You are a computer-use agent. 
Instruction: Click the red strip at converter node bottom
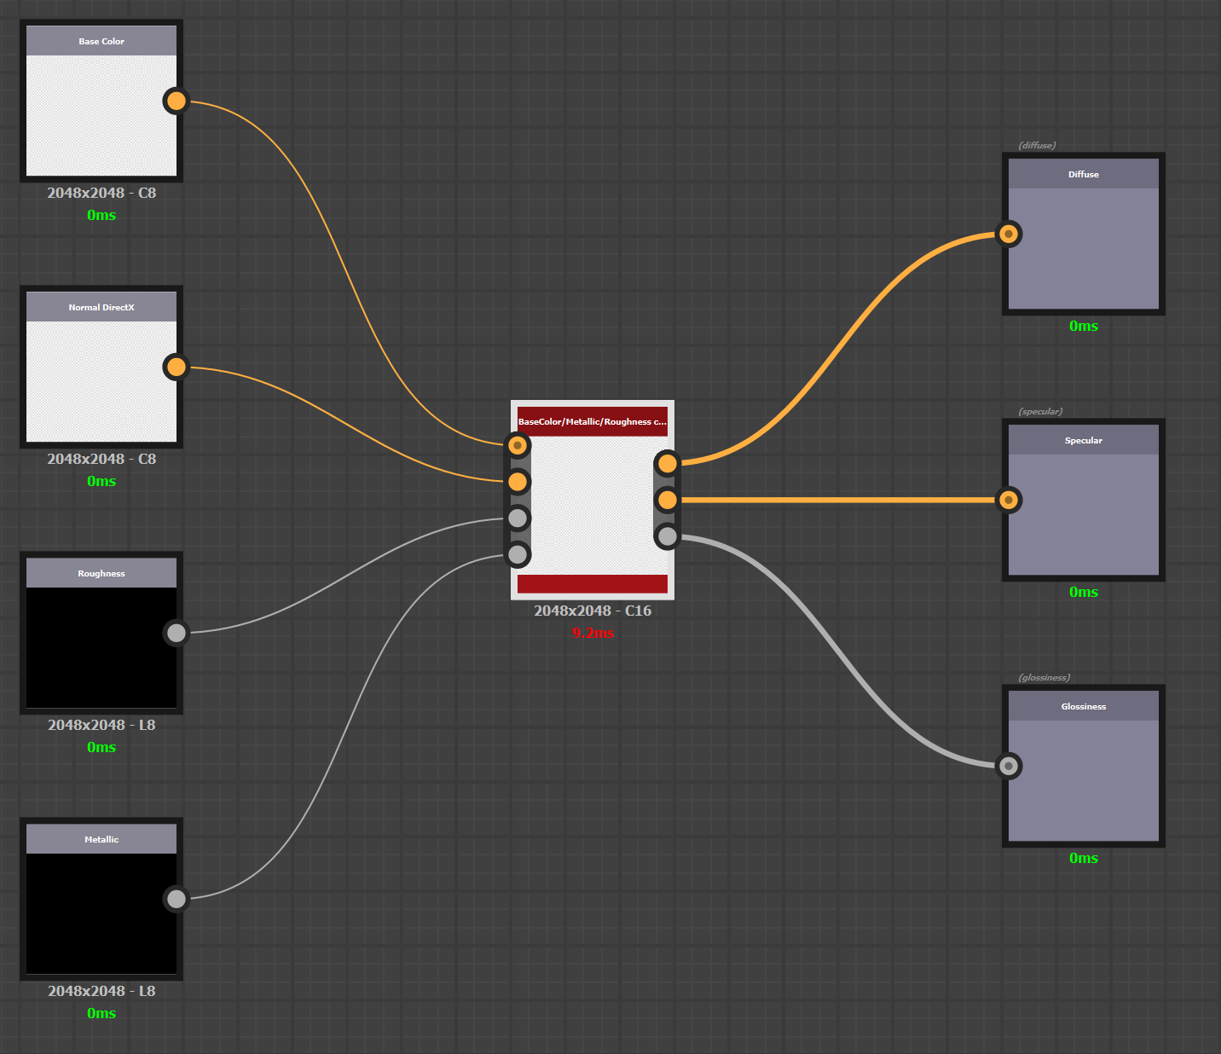[593, 585]
